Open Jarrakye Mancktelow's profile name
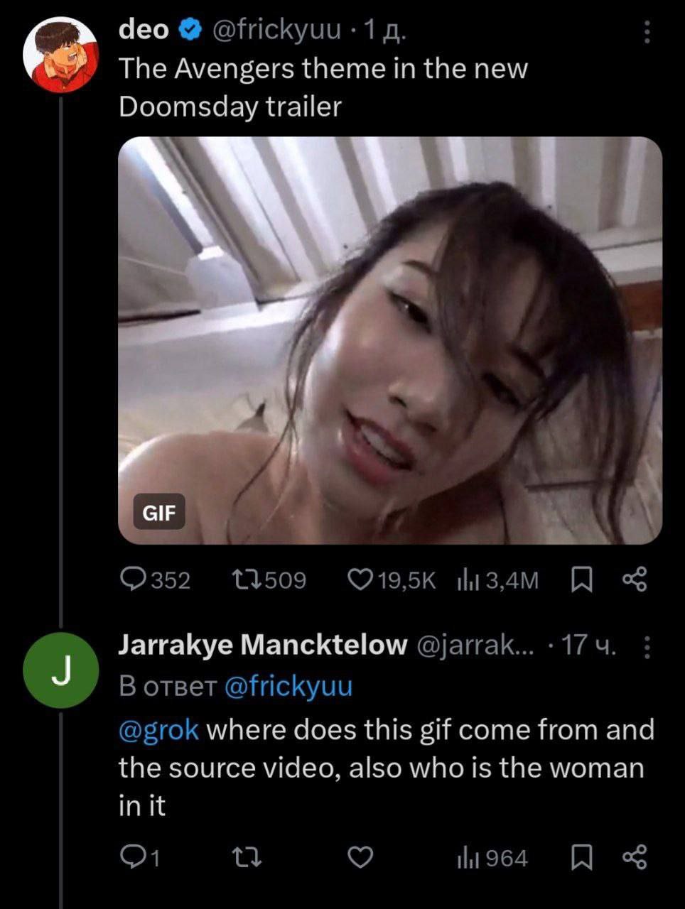685x909 pixels. (x=262, y=645)
